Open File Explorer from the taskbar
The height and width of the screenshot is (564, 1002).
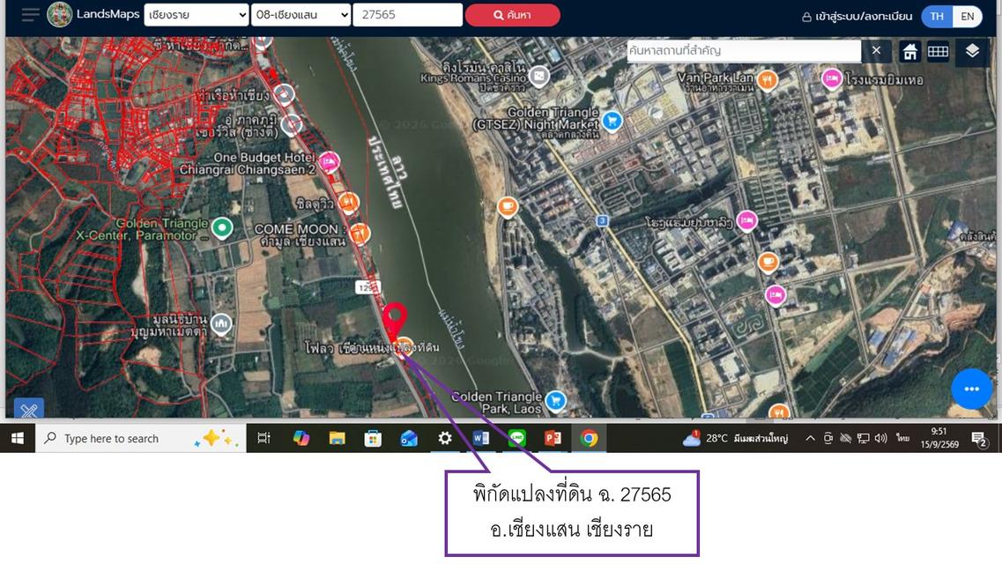coord(337,438)
